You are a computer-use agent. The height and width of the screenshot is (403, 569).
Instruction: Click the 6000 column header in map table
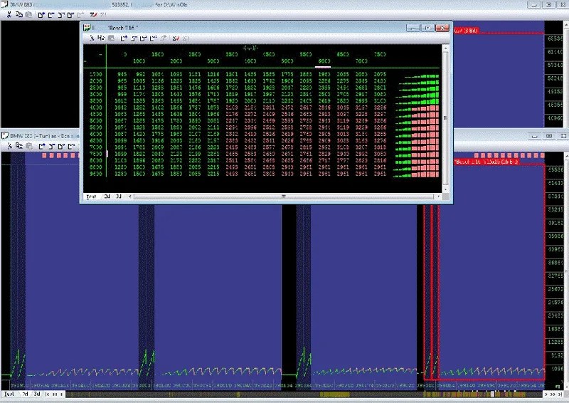tap(324, 61)
